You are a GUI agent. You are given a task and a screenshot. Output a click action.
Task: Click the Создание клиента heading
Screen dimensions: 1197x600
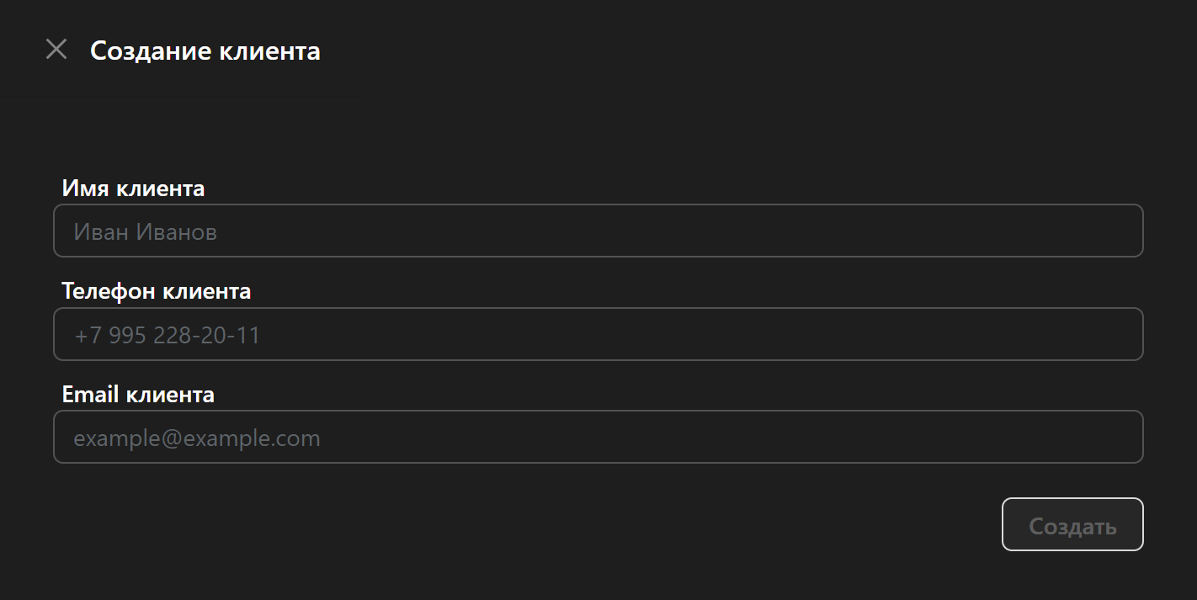pyautogui.click(x=205, y=50)
